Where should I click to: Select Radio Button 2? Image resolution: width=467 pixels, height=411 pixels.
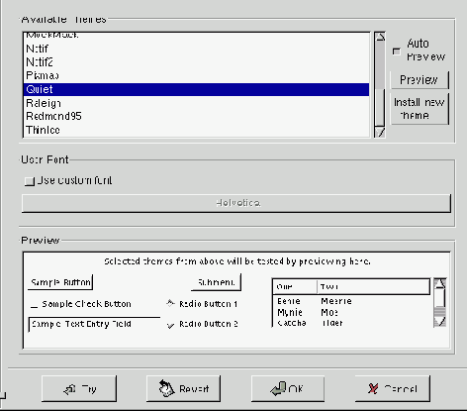(170, 325)
